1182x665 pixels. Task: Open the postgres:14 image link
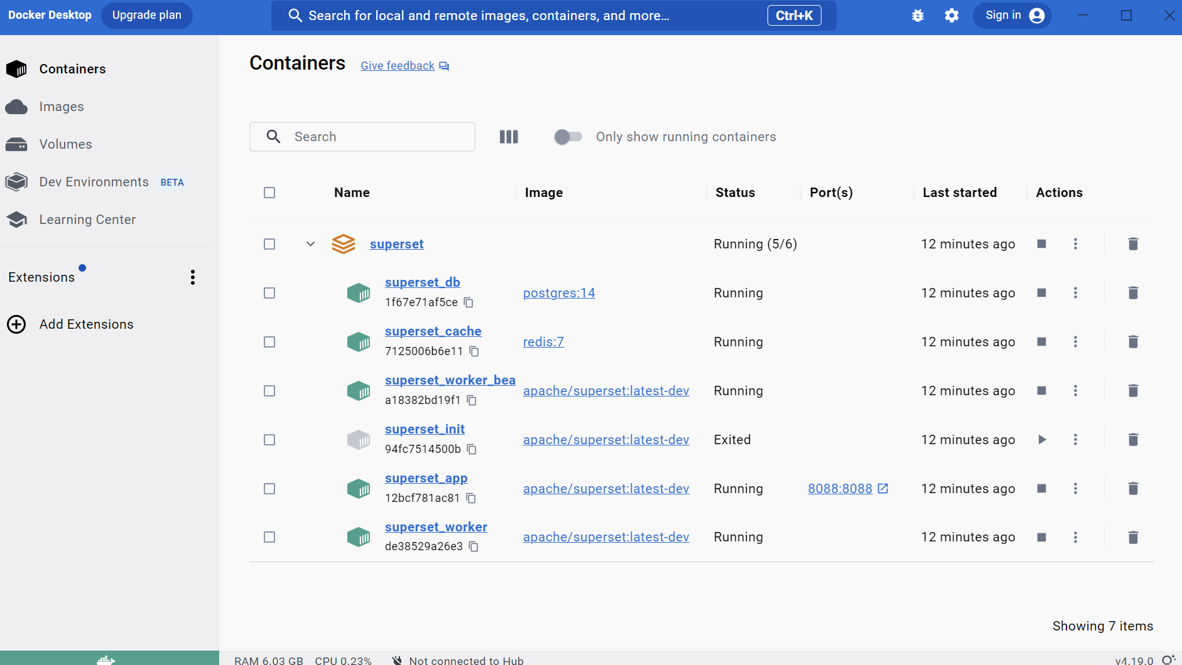coord(559,293)
